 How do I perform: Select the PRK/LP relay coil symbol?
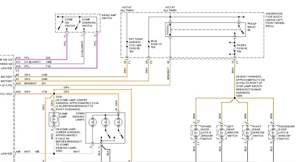point(170,30)
